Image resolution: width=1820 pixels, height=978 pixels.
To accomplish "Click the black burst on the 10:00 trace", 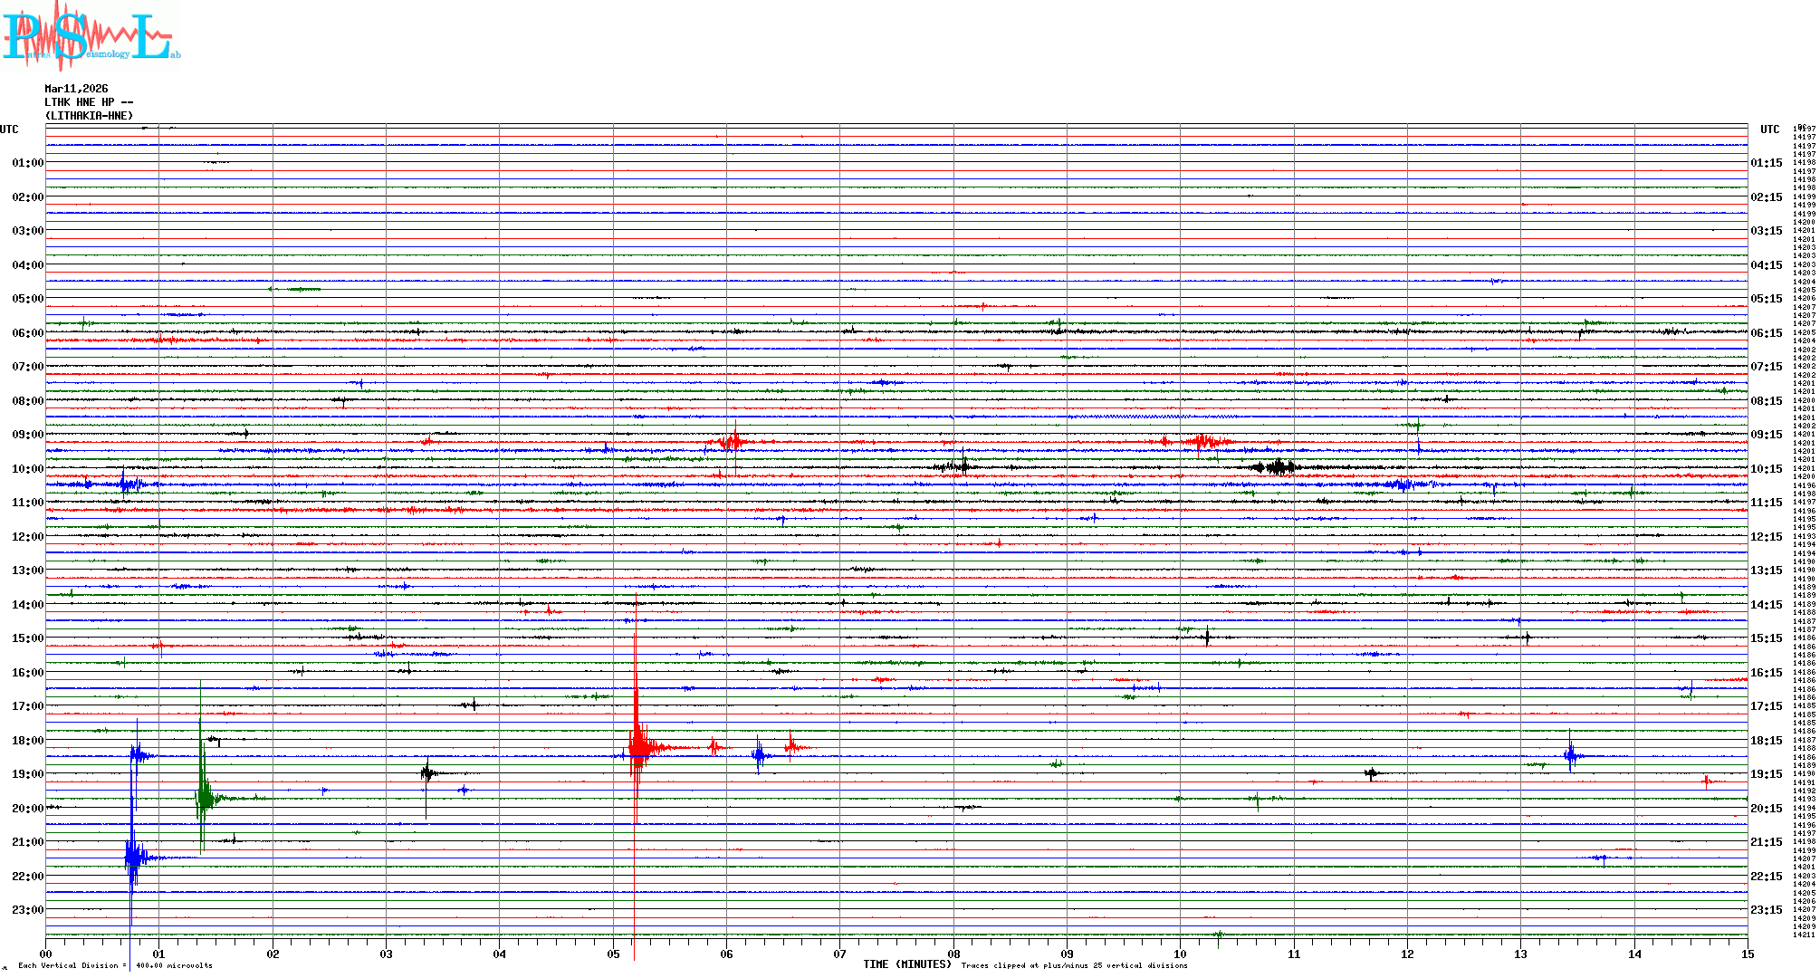I will pyautogui.click(x=1278, y=467).
